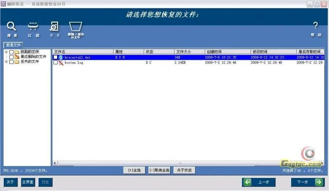Switch to the 普通文件 tab
Viewport: 329px width, 191px height.
point(13,45)
